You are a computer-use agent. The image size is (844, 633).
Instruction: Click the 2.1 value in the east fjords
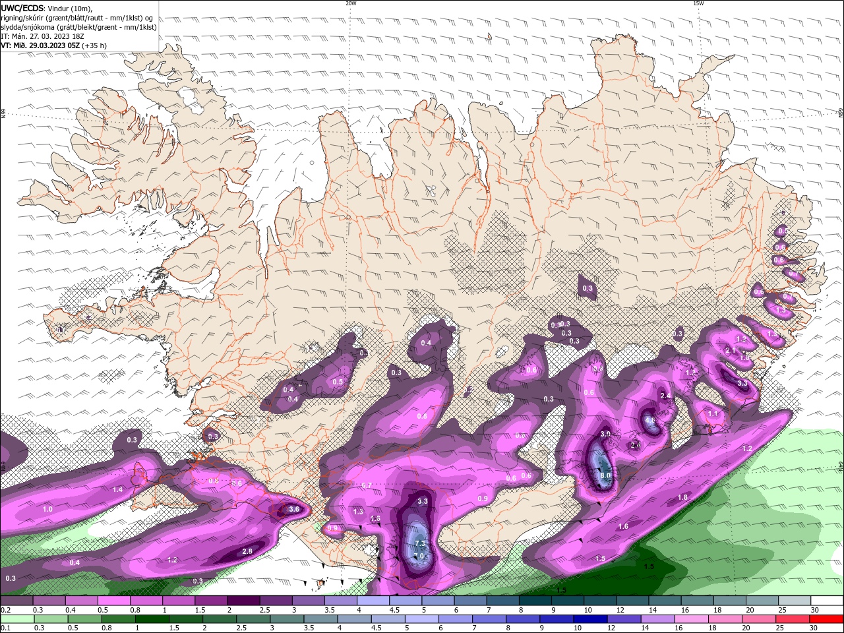[730, 349]
